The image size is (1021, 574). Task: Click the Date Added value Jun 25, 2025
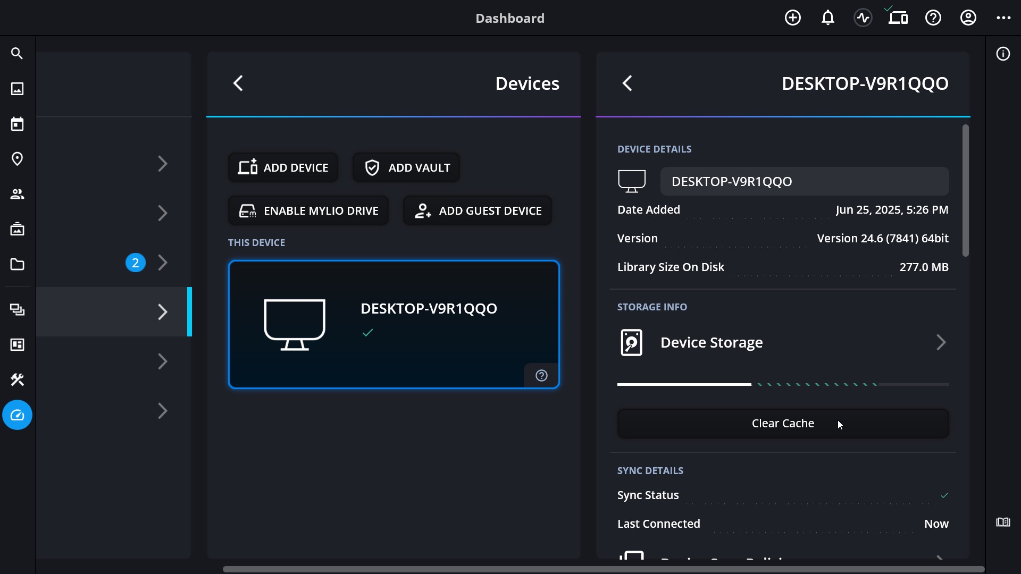click(x=892, y=210)
